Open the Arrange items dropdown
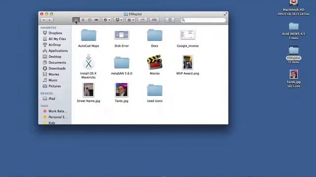The width and height of the screenshot is (316, 177). (x=130, y=20)
